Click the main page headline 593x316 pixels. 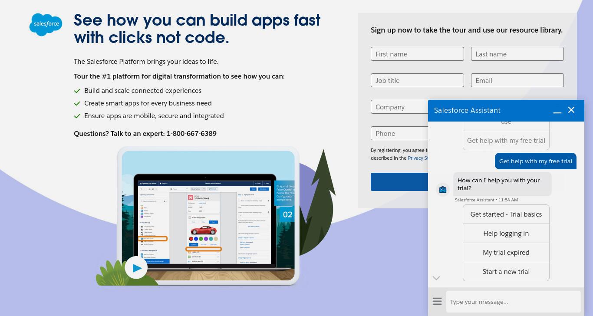197,29
